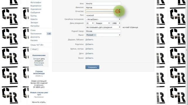This screenshot has height=105, width=188.
Task: Open the Слышь Чо? 18+ link
Action: tap(37, 45)
